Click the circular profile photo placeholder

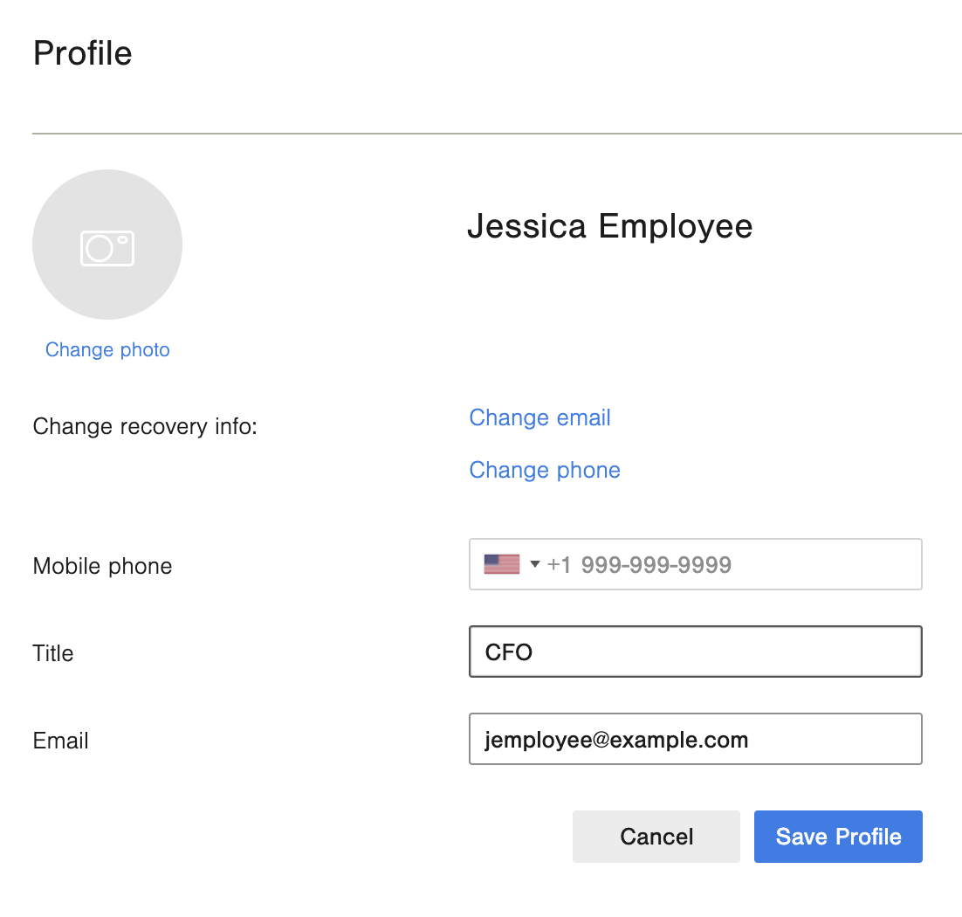point(107,245)
